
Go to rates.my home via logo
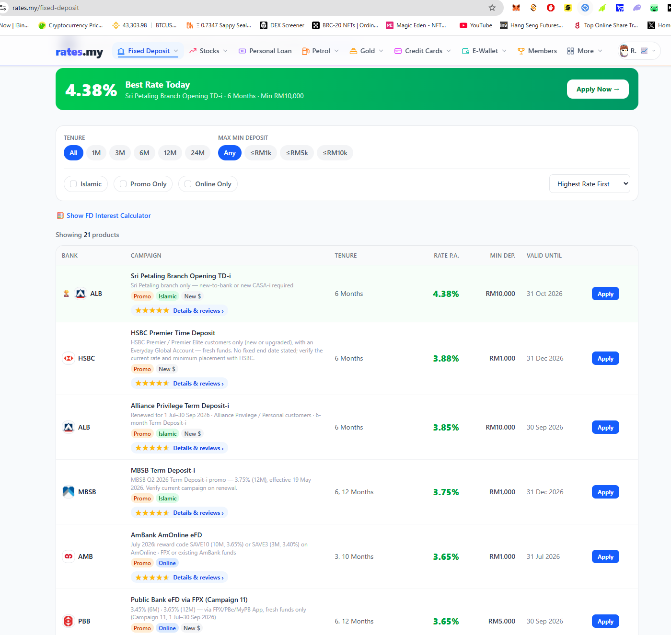click(79, 52)
